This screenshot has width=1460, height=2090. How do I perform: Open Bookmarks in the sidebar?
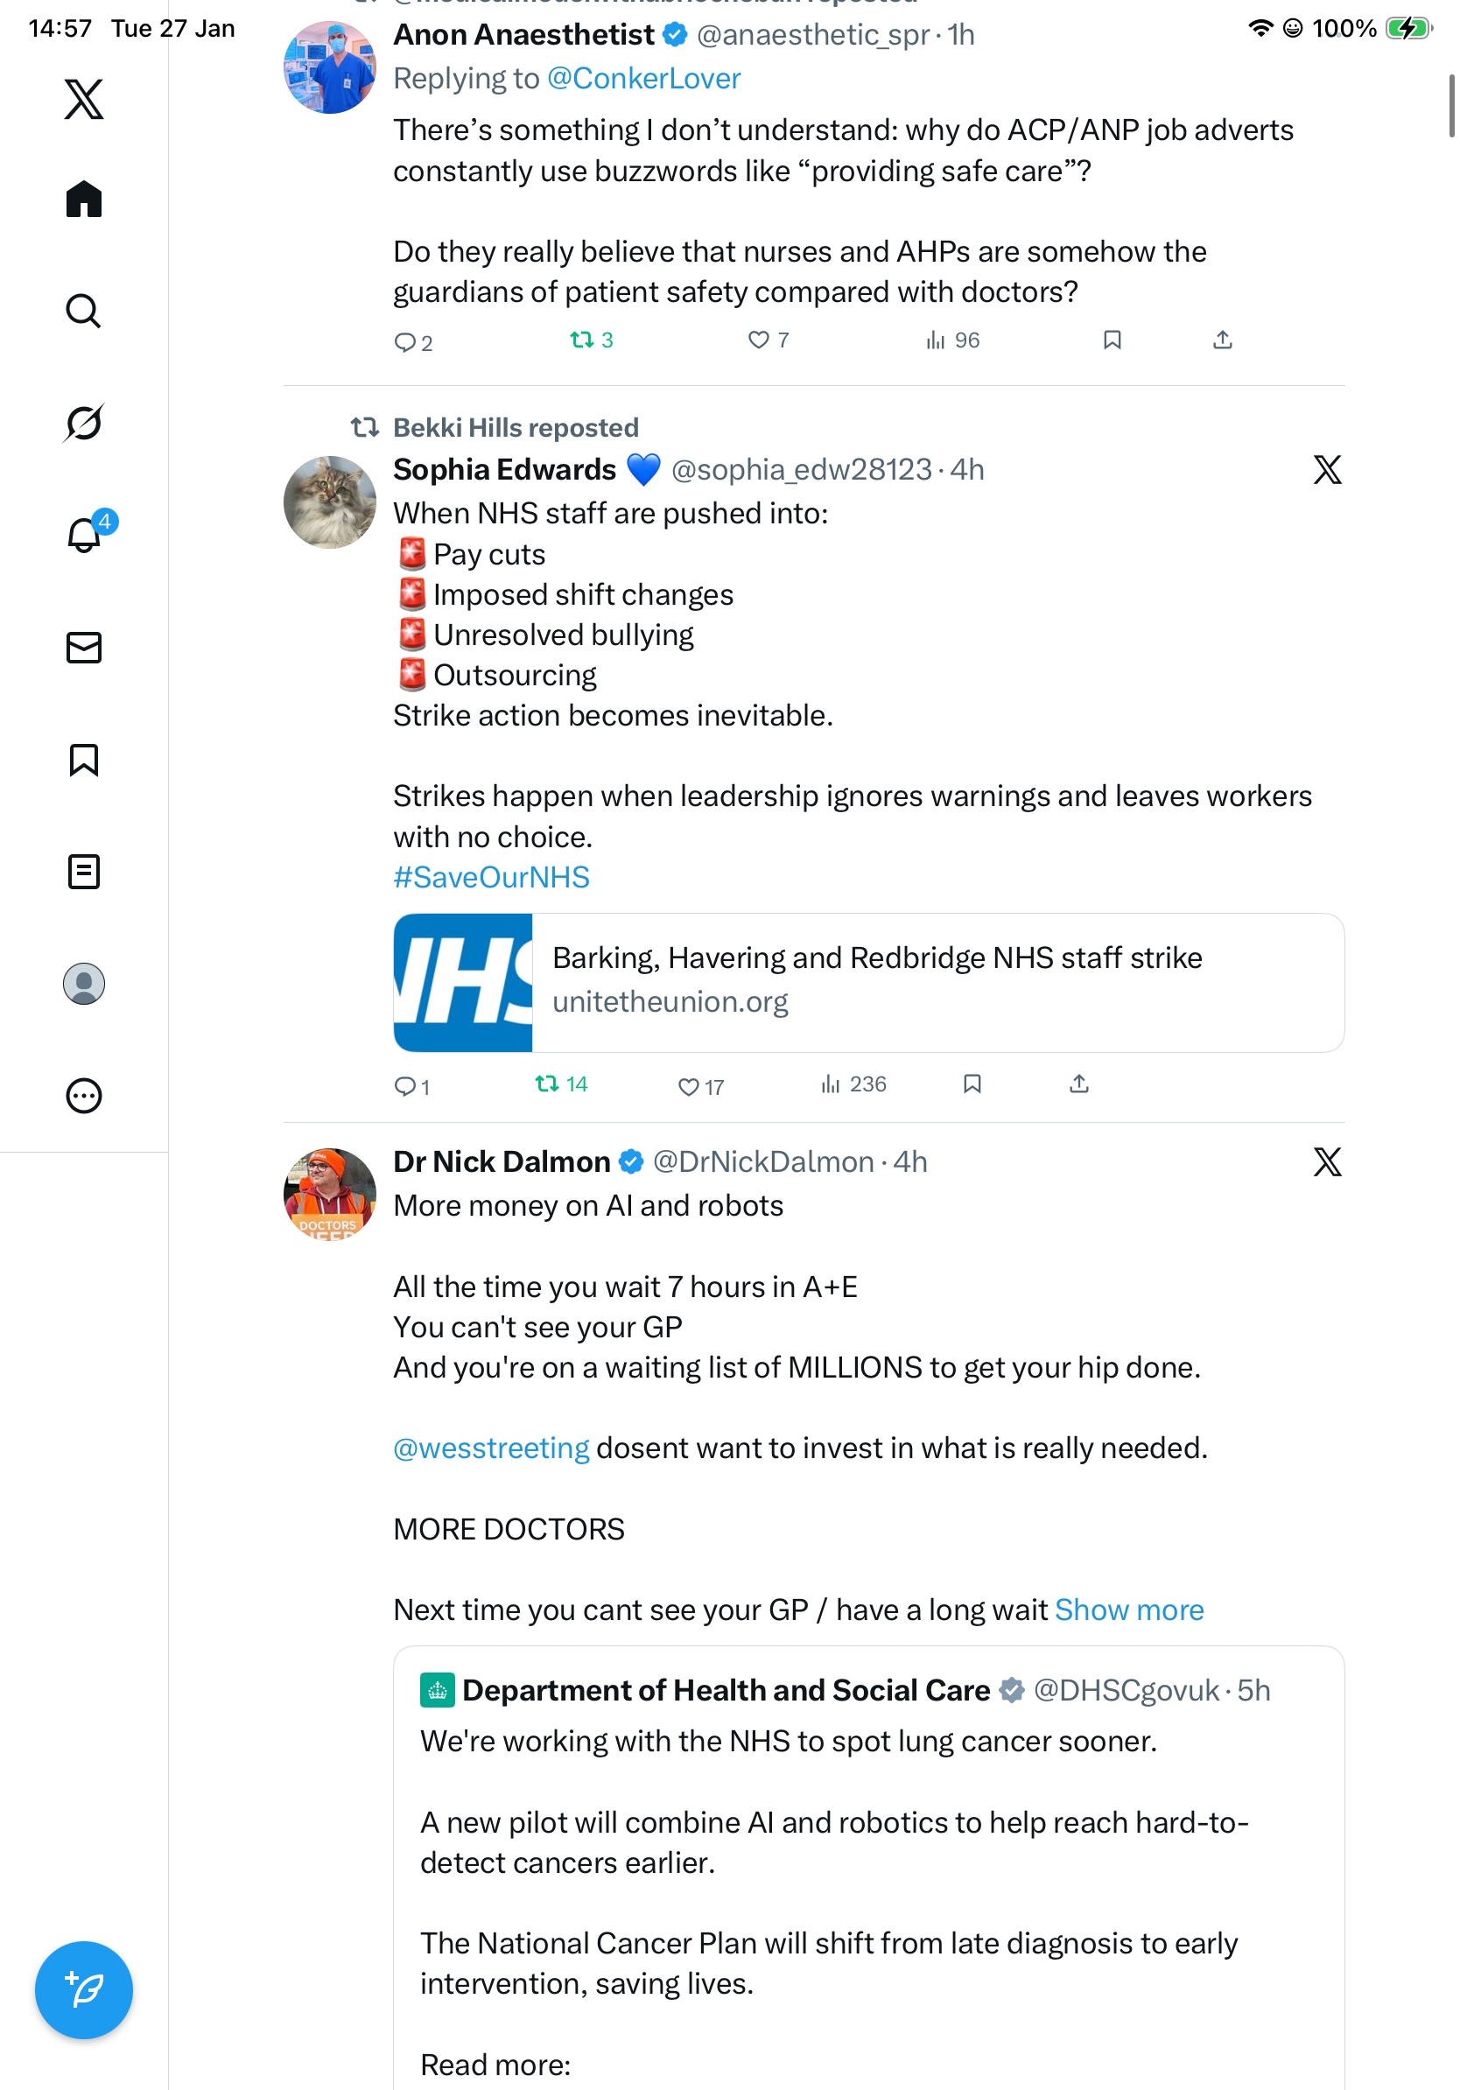click(x=84, y=759)
